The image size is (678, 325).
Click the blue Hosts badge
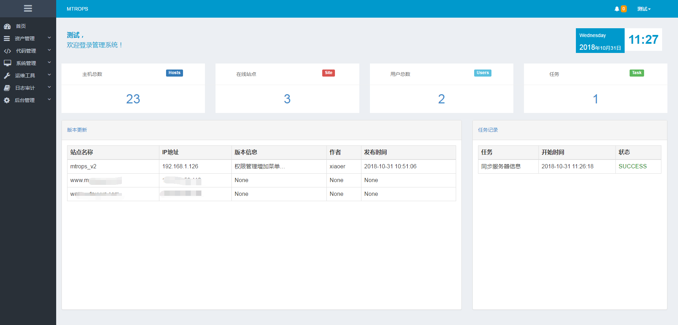click(x=175, y=73)
